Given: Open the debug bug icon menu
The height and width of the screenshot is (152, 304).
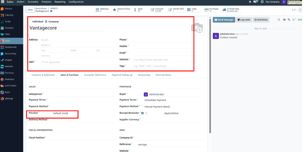Looking at the screenshot, I should click(x=250, y=2).
